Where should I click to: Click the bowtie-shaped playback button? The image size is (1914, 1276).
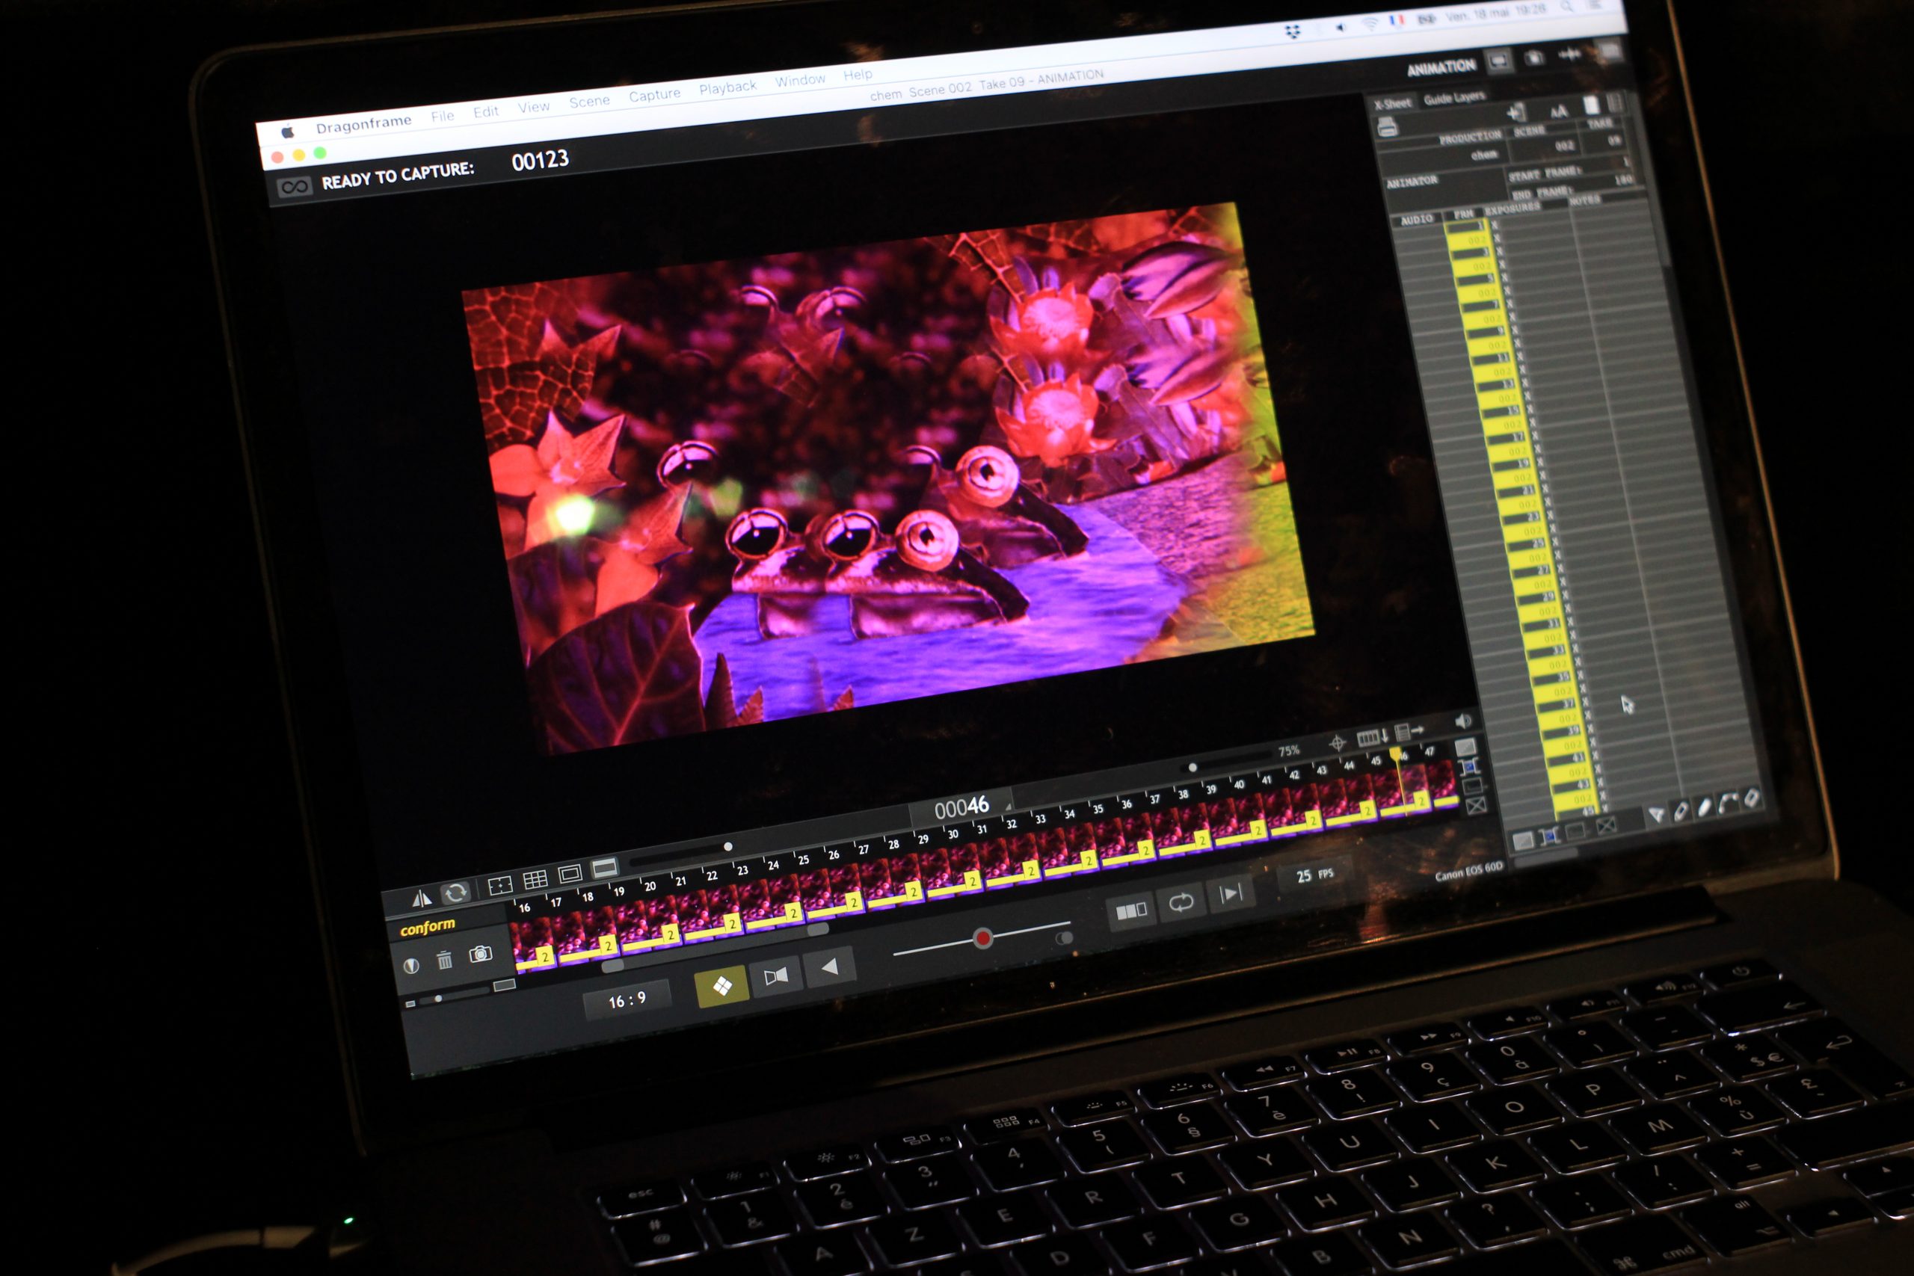[775, 975]
